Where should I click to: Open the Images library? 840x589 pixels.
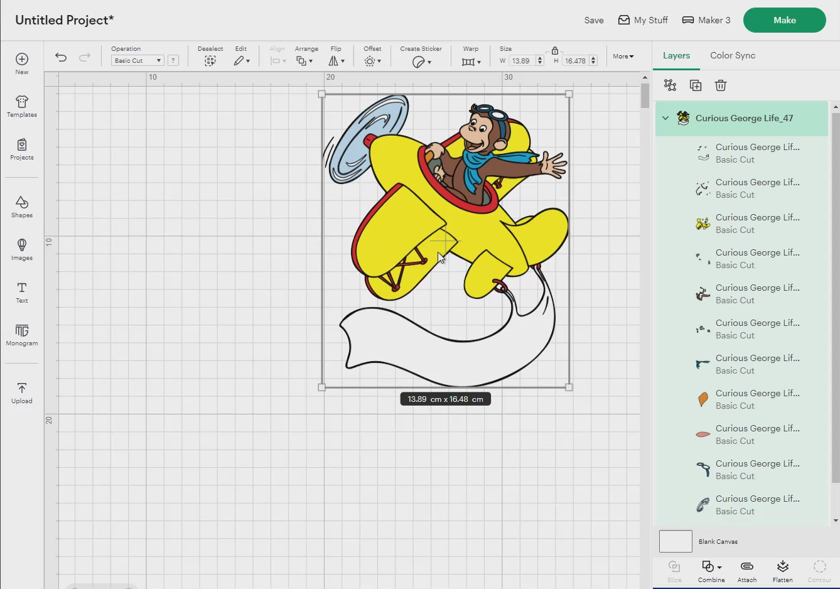tap(22, 249)
